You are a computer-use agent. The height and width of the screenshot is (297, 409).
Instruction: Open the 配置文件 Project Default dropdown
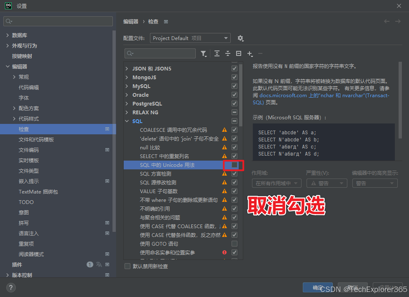(x=190, y=38)
